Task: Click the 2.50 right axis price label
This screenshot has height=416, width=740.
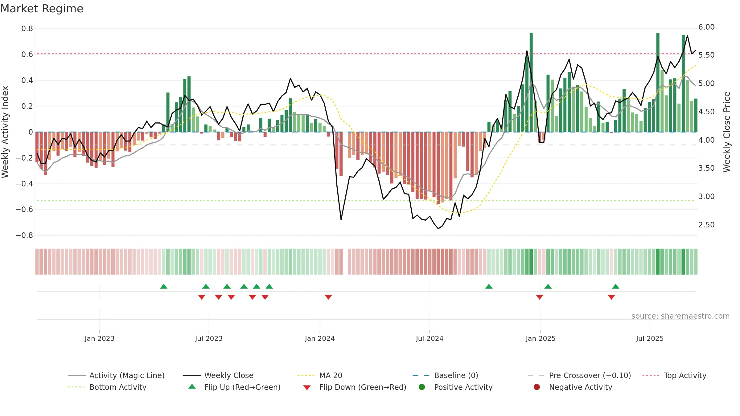Action: point(706,225)
